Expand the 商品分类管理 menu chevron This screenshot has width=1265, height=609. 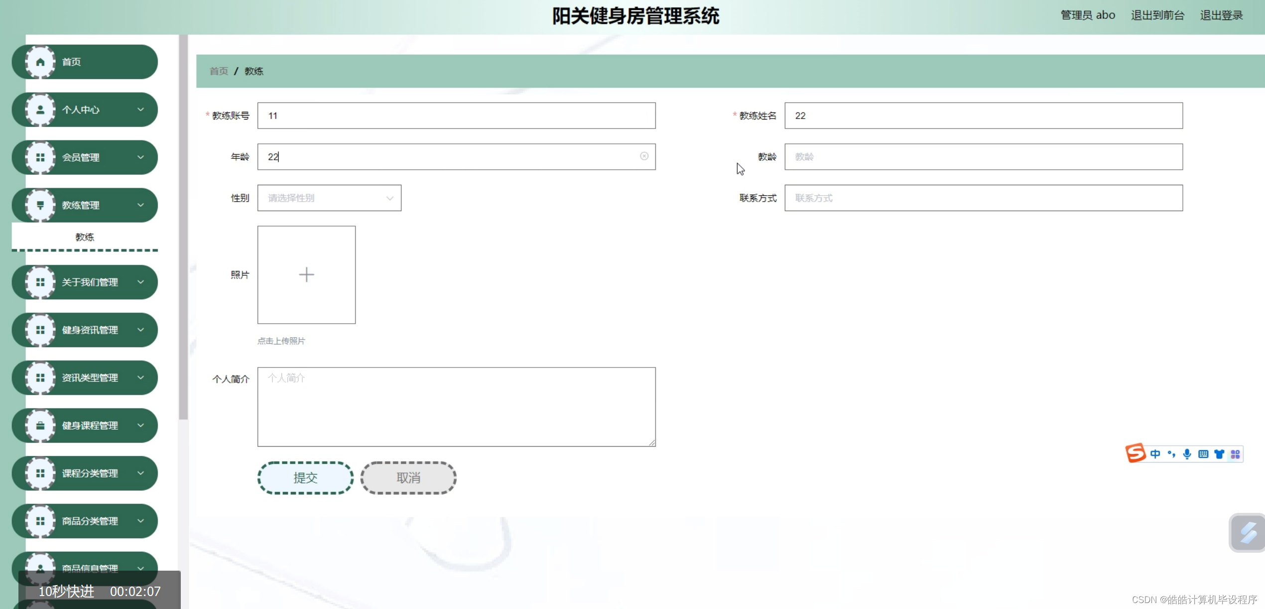click(x=141, y=521)
